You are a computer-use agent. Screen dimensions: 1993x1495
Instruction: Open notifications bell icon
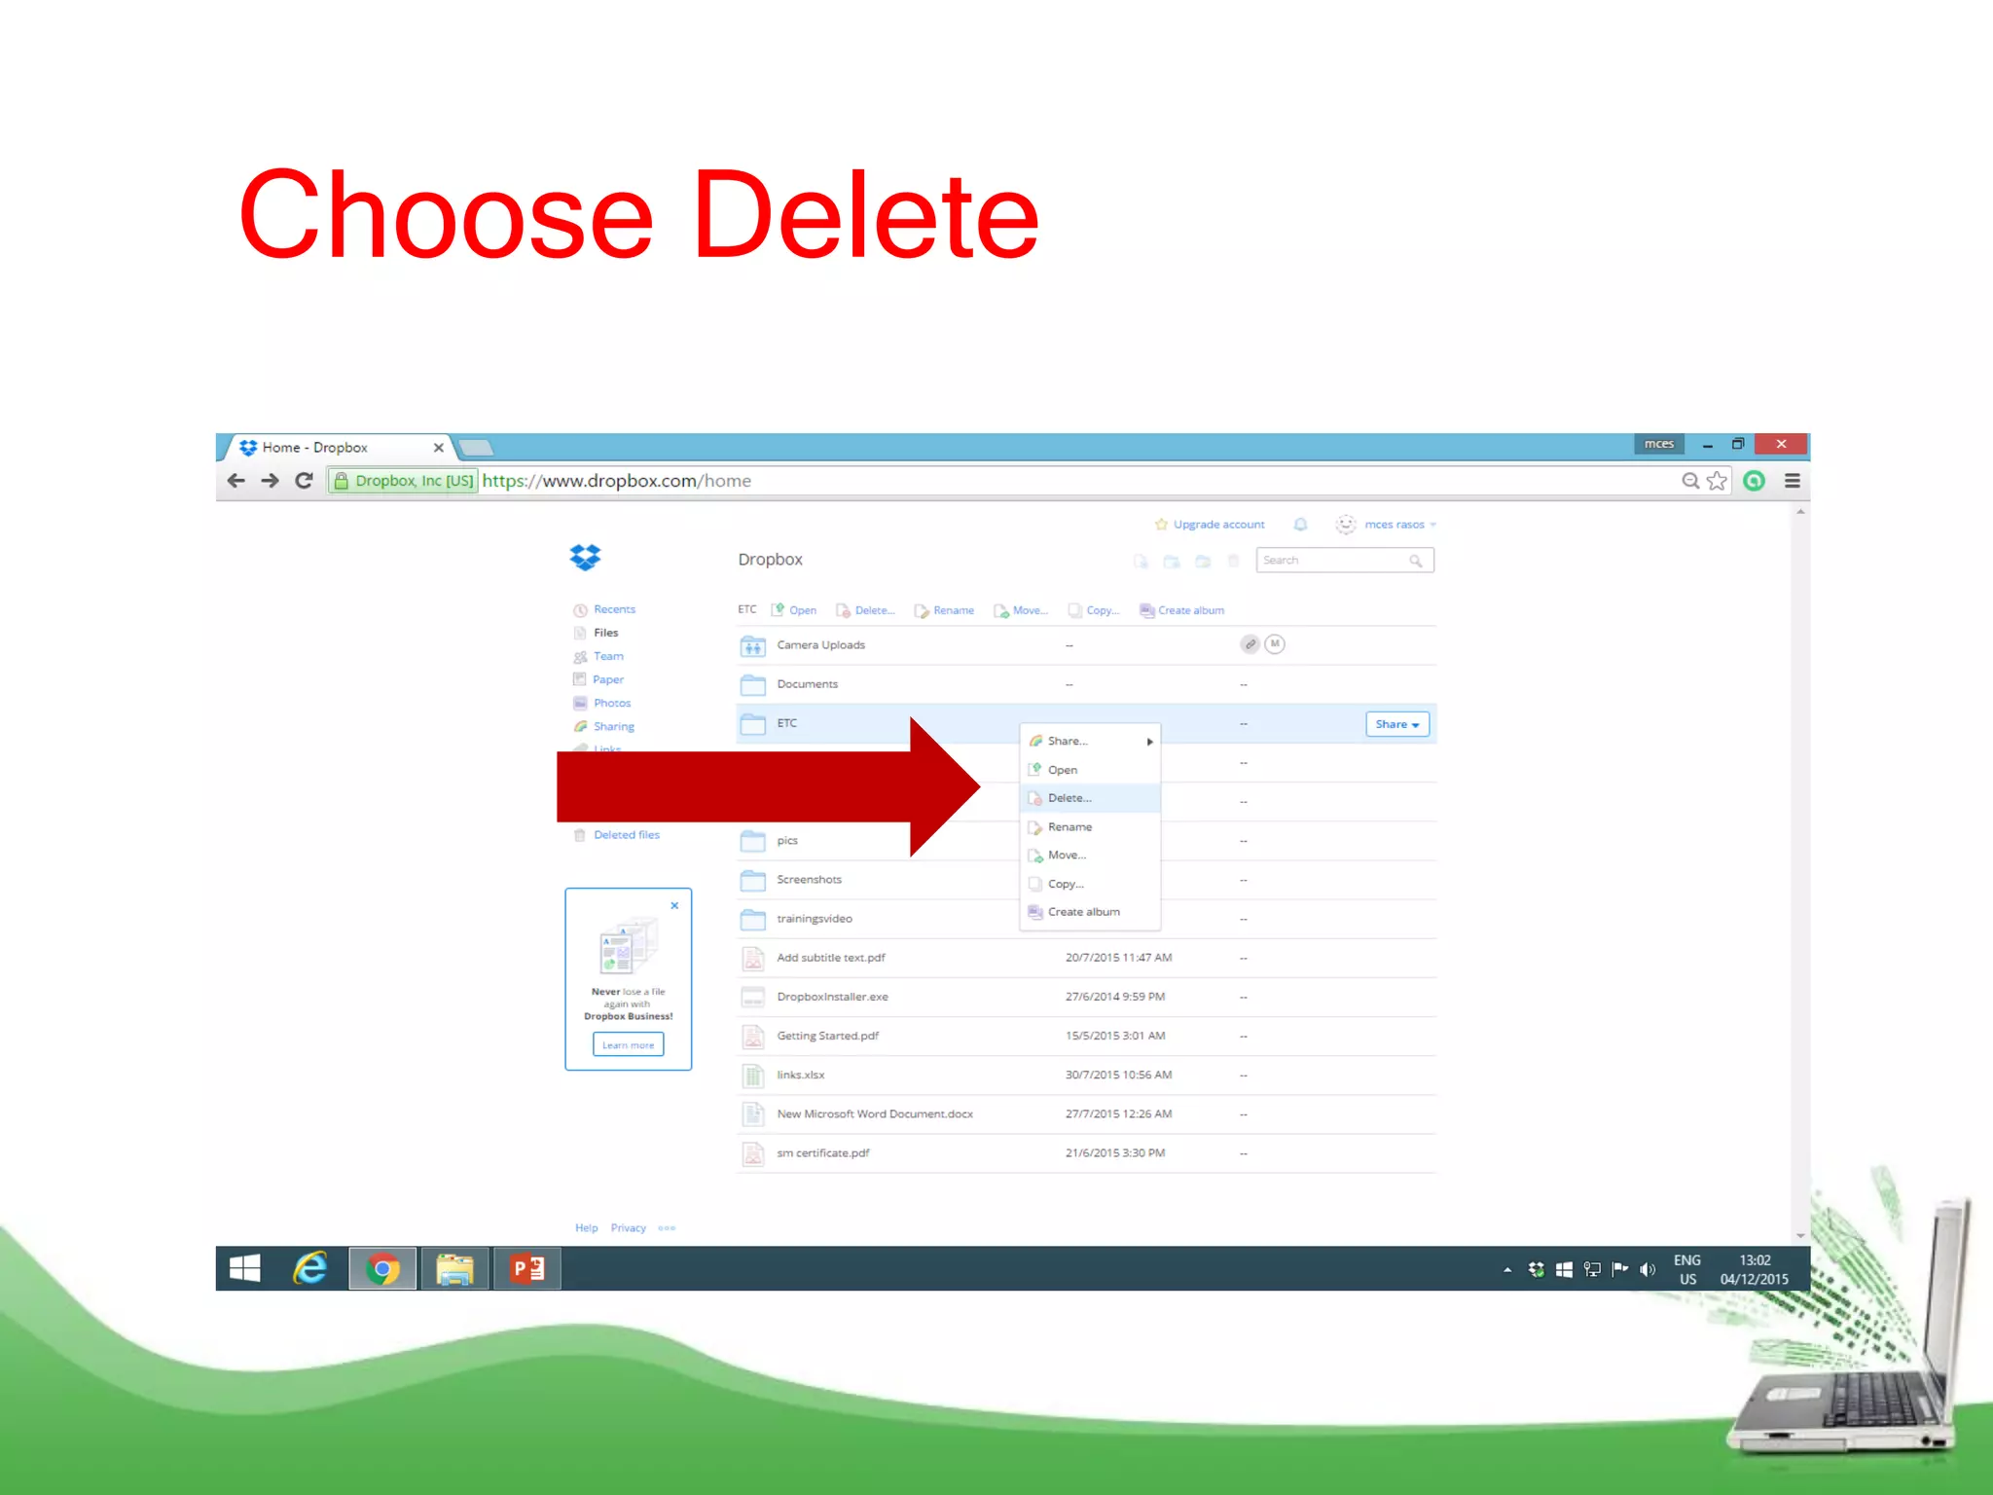point(1300,525)
